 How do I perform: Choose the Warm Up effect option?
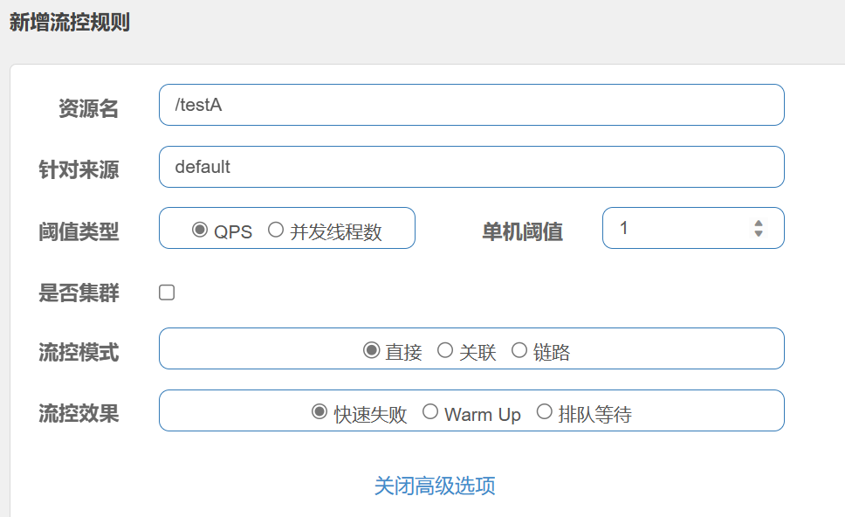point(430,412)
